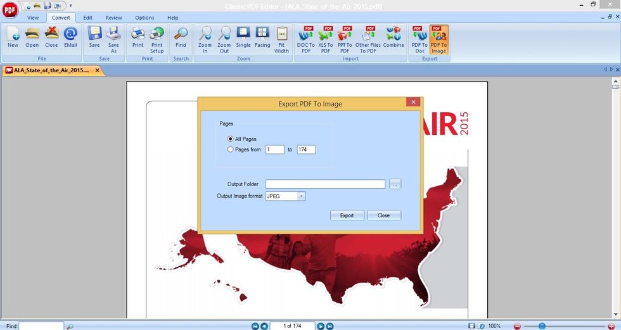Choose the Pages from radio option
This screenshot has width=621, height=330.
pyautogui.click(x=231, y=149)
